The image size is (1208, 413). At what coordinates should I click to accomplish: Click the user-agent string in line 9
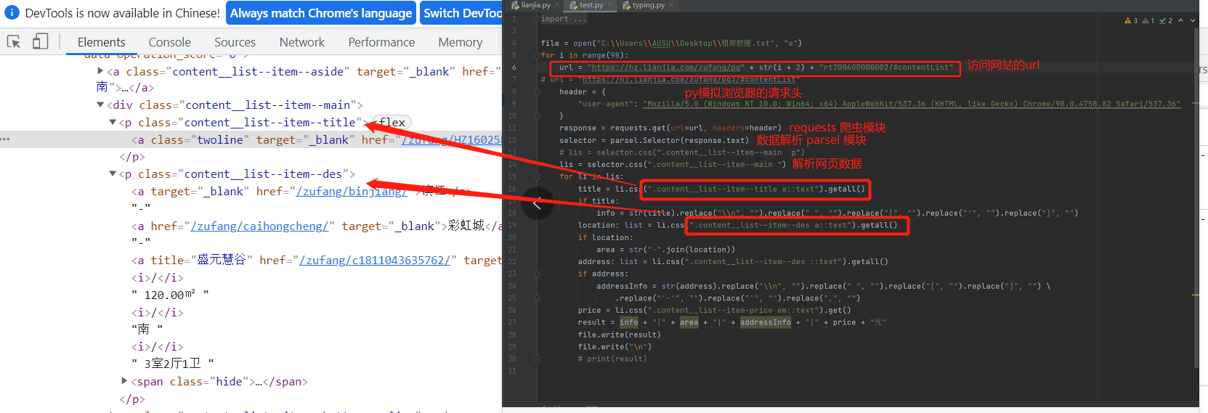(912, 104)
